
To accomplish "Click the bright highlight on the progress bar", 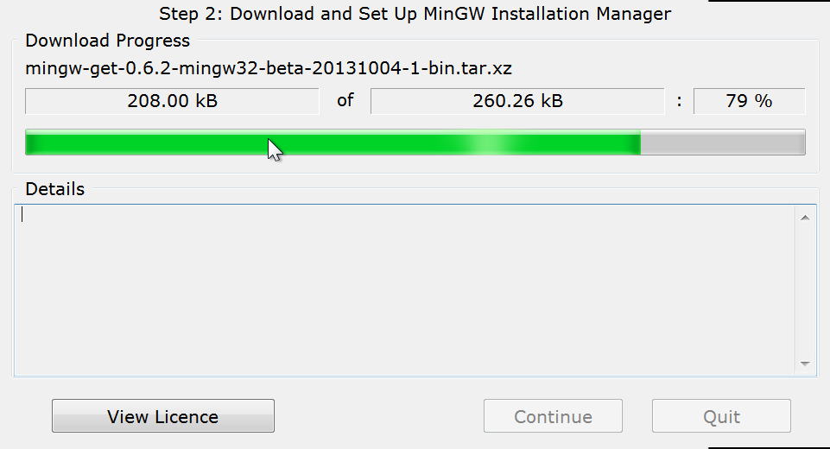I will tap(489, 142).
